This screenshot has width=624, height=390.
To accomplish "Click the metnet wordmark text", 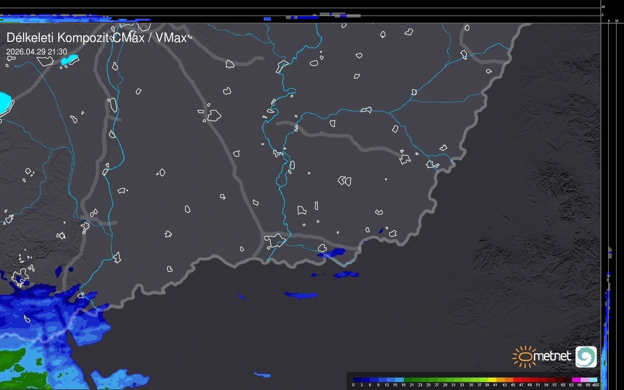I will [552, 356].
